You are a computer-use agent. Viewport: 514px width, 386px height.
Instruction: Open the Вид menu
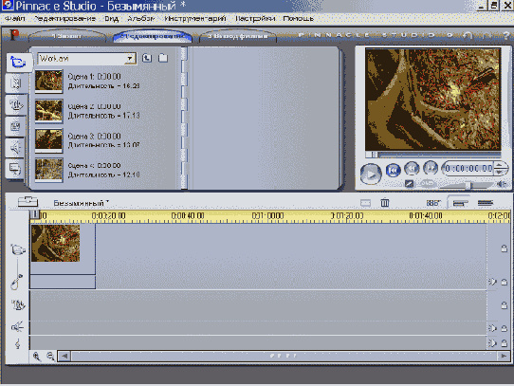(x=112, y=19)
